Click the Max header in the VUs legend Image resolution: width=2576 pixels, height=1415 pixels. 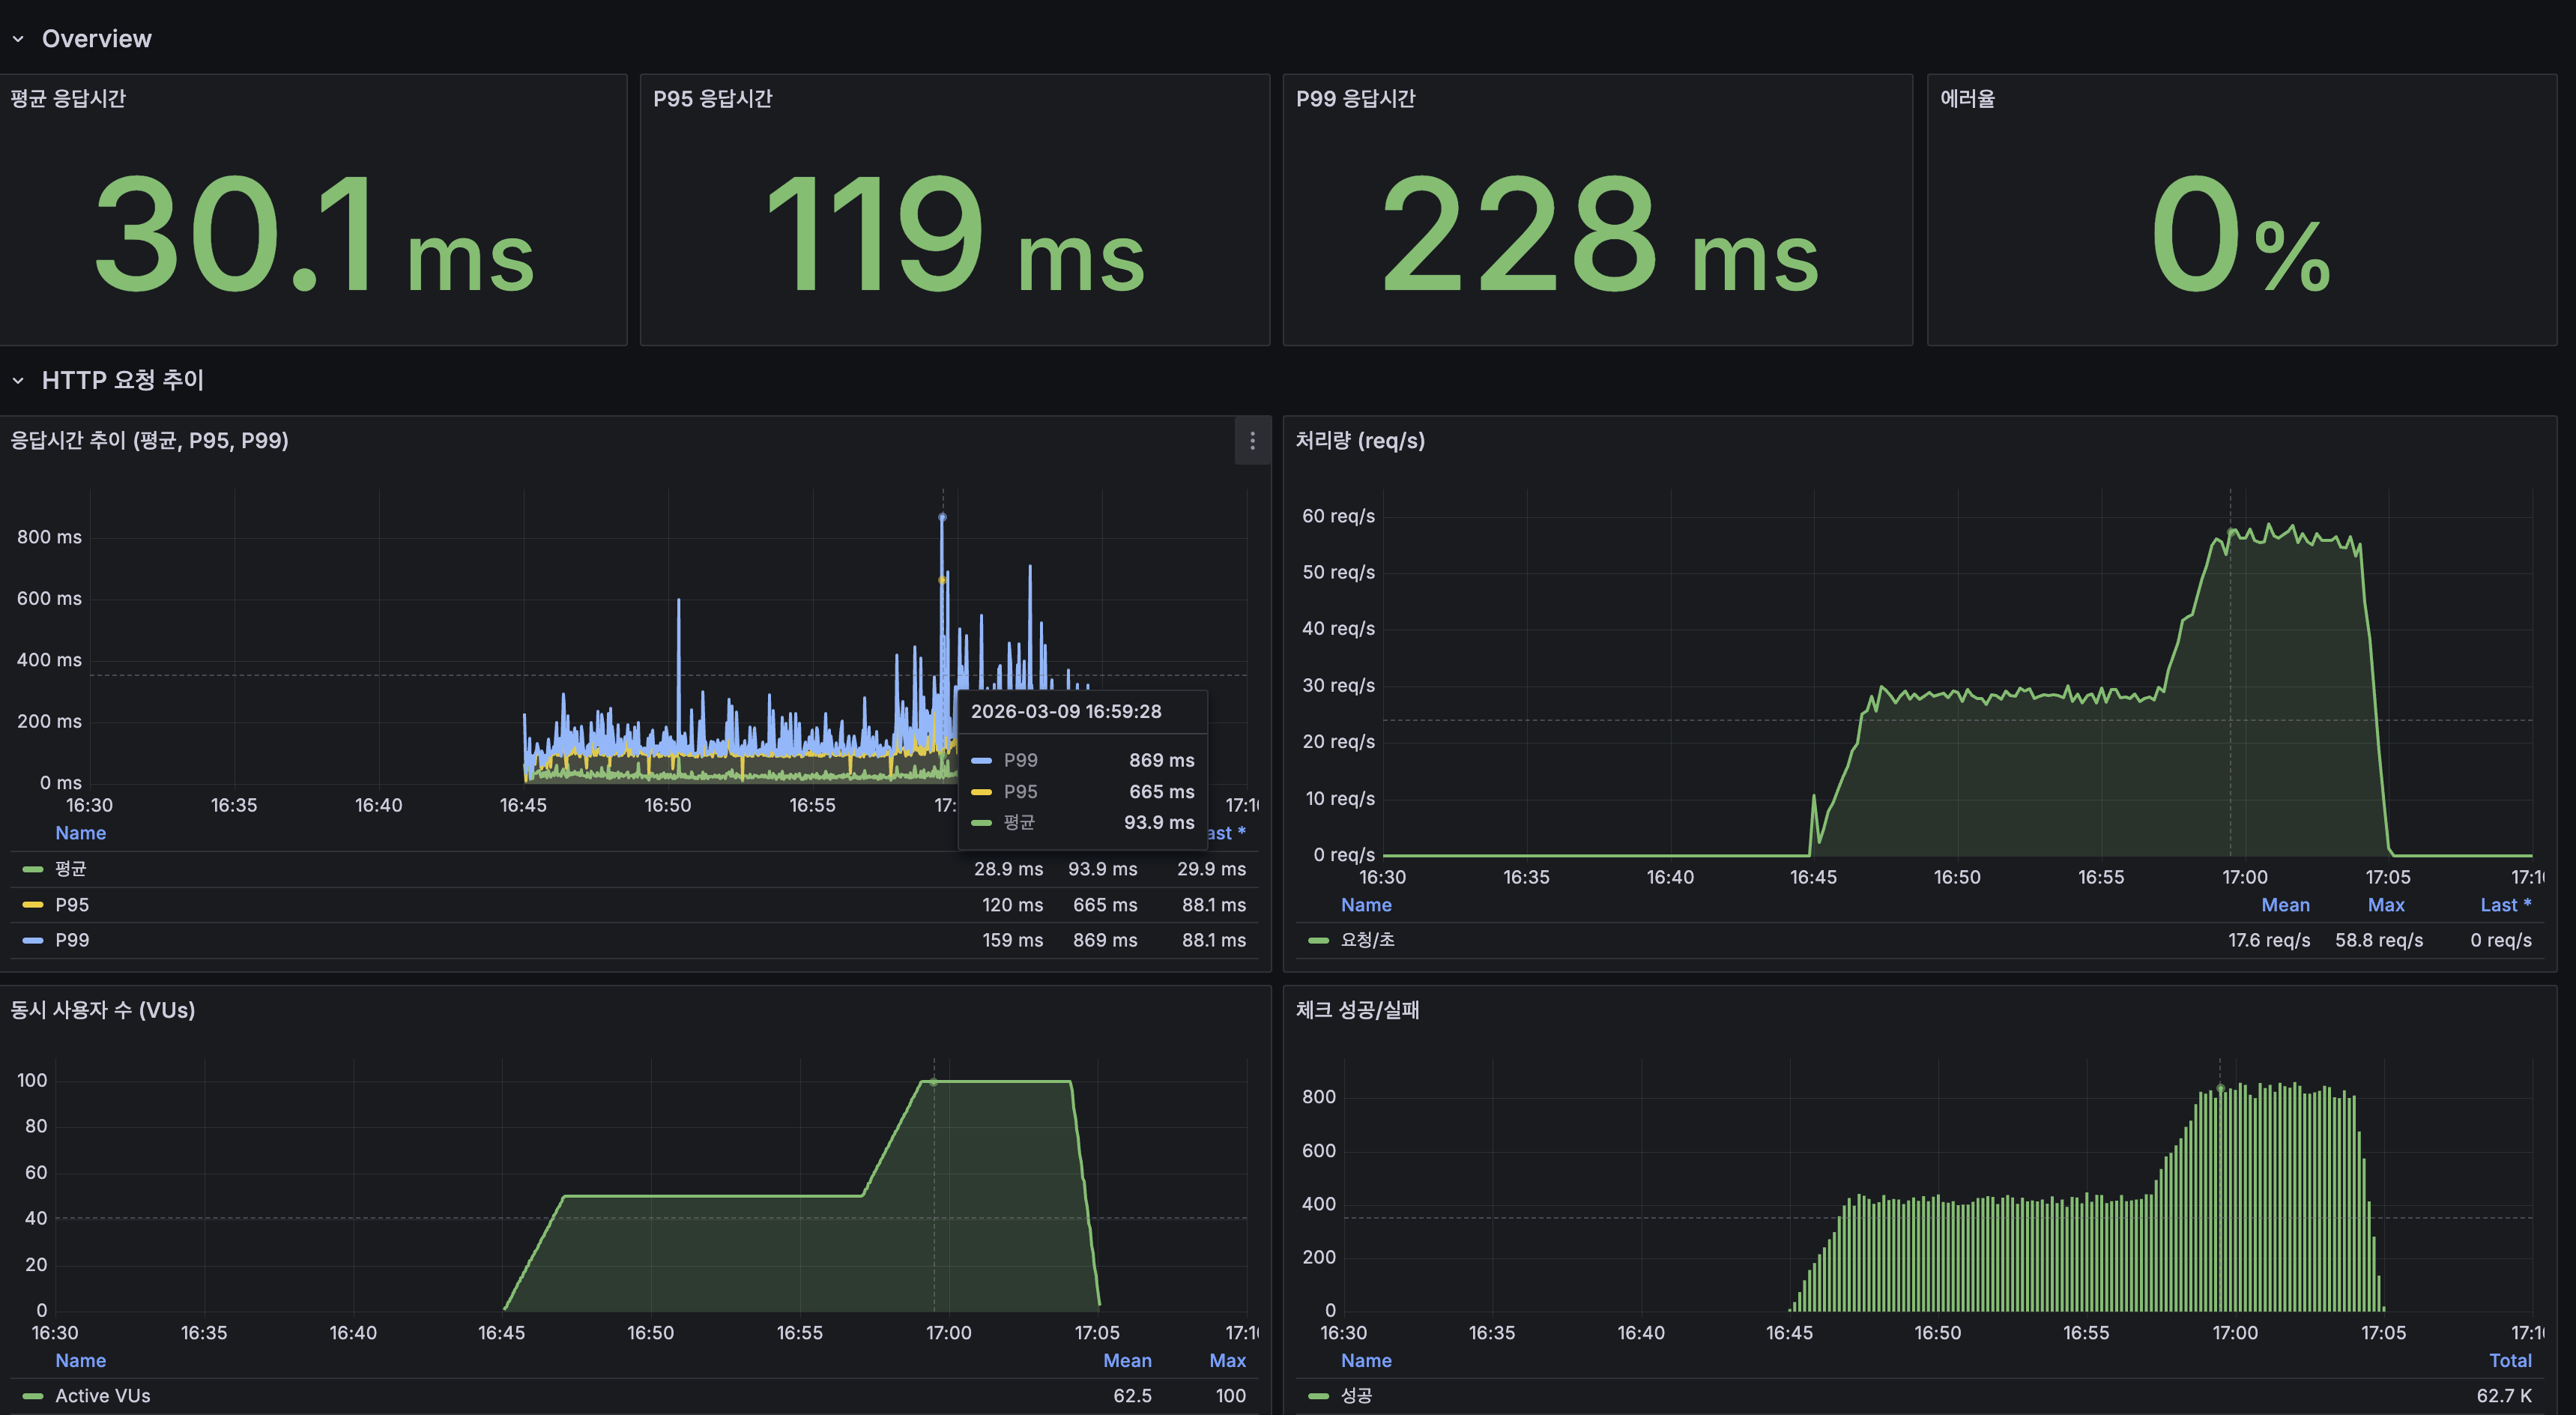[x=1227, y=1360]
